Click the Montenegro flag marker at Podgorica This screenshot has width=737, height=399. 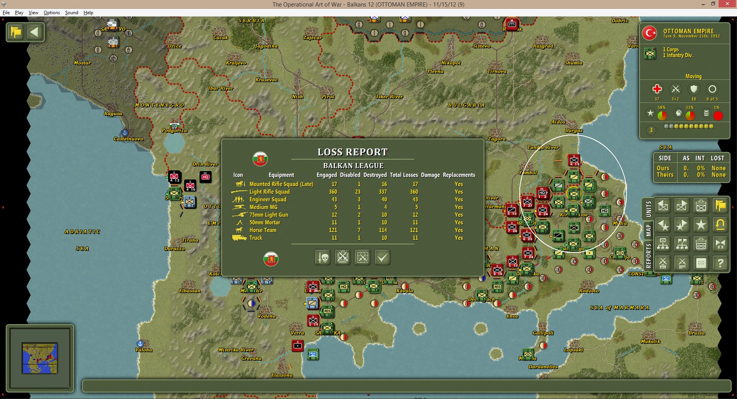tap(174, 126)
